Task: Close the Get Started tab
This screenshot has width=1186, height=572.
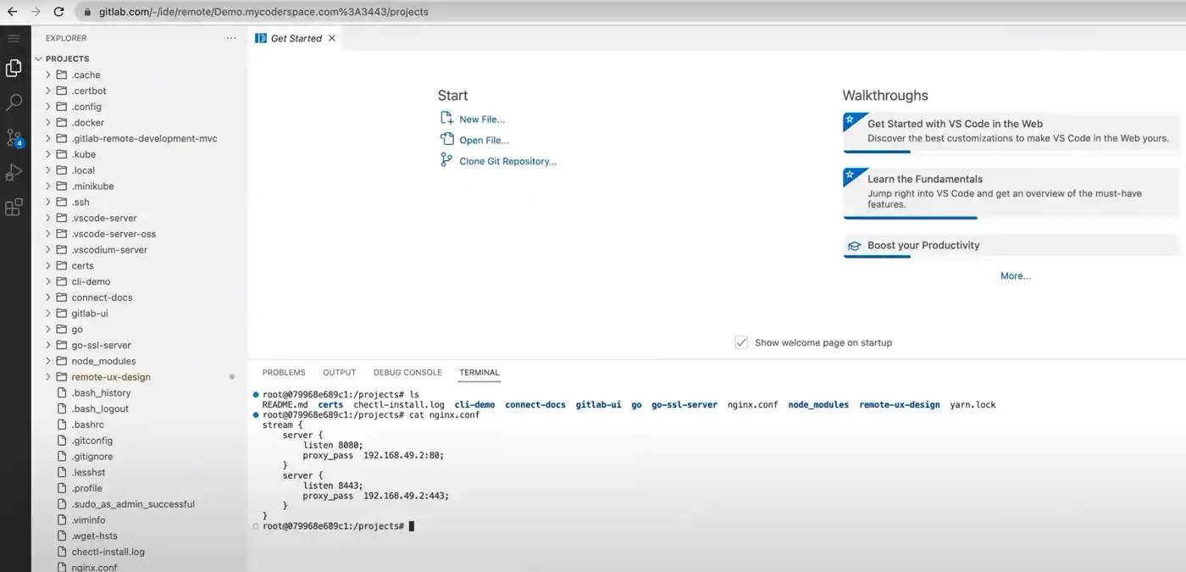Action: [x=331, y=38]
